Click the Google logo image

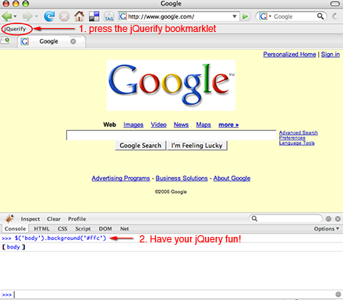tap(171, 85)
